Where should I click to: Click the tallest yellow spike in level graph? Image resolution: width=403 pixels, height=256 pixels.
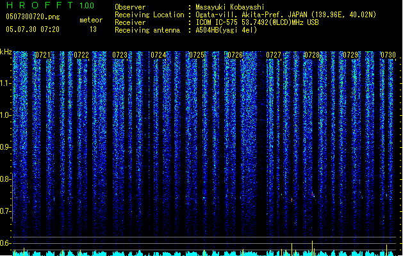312,248
